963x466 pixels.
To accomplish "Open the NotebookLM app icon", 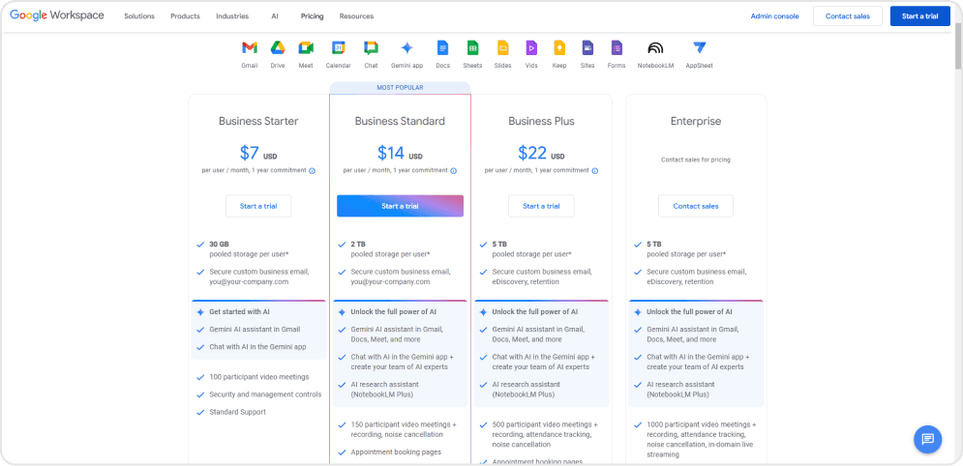I will (655, 47).
